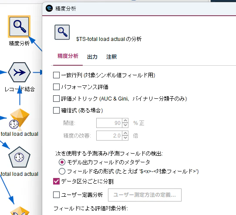Click the dialog title bar app icon
Viewport: 236px width, 215px height.
pos(49,8)
